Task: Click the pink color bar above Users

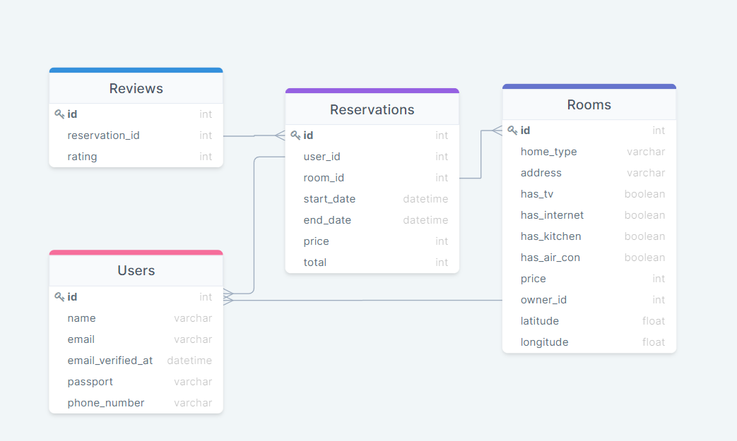Action: (x=135, y=252)
